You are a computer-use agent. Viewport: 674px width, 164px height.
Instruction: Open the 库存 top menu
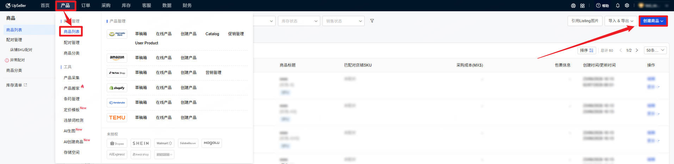tap(126, 6)
